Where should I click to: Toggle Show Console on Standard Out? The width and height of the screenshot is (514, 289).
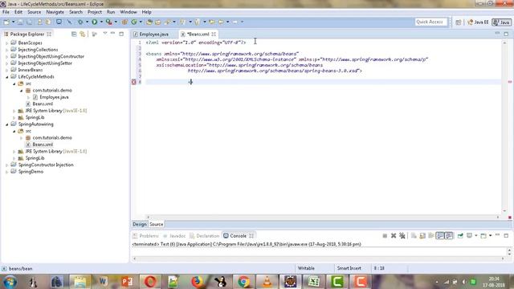[440, 235]
